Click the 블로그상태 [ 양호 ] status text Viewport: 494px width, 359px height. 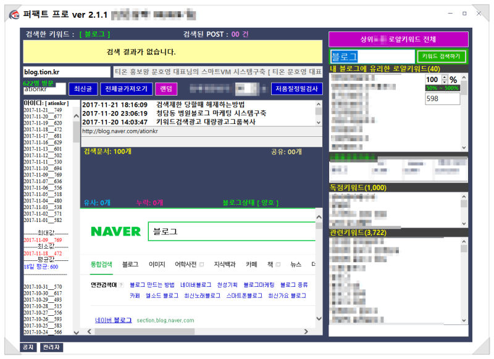pyautogui.click(x=251, y=202)
